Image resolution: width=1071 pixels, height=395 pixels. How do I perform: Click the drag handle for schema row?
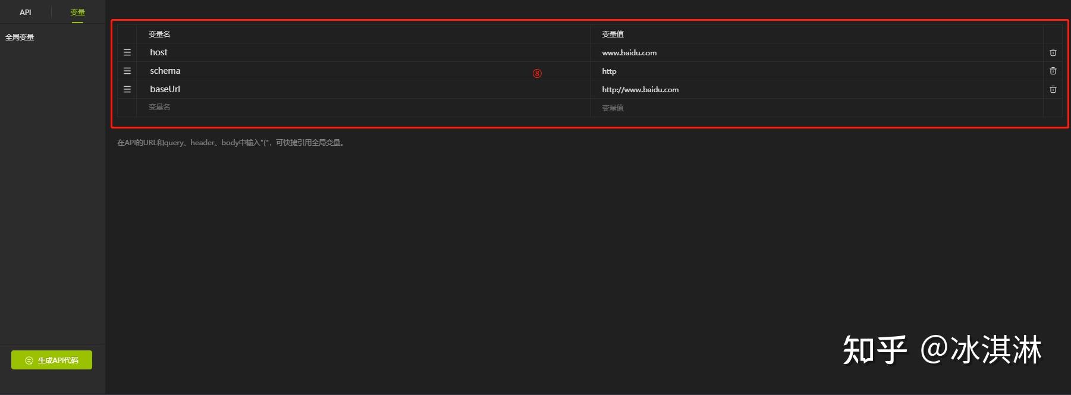pos(127,71)
